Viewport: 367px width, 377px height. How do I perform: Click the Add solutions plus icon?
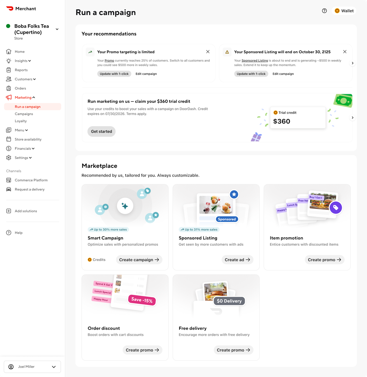tap(9, 211)
